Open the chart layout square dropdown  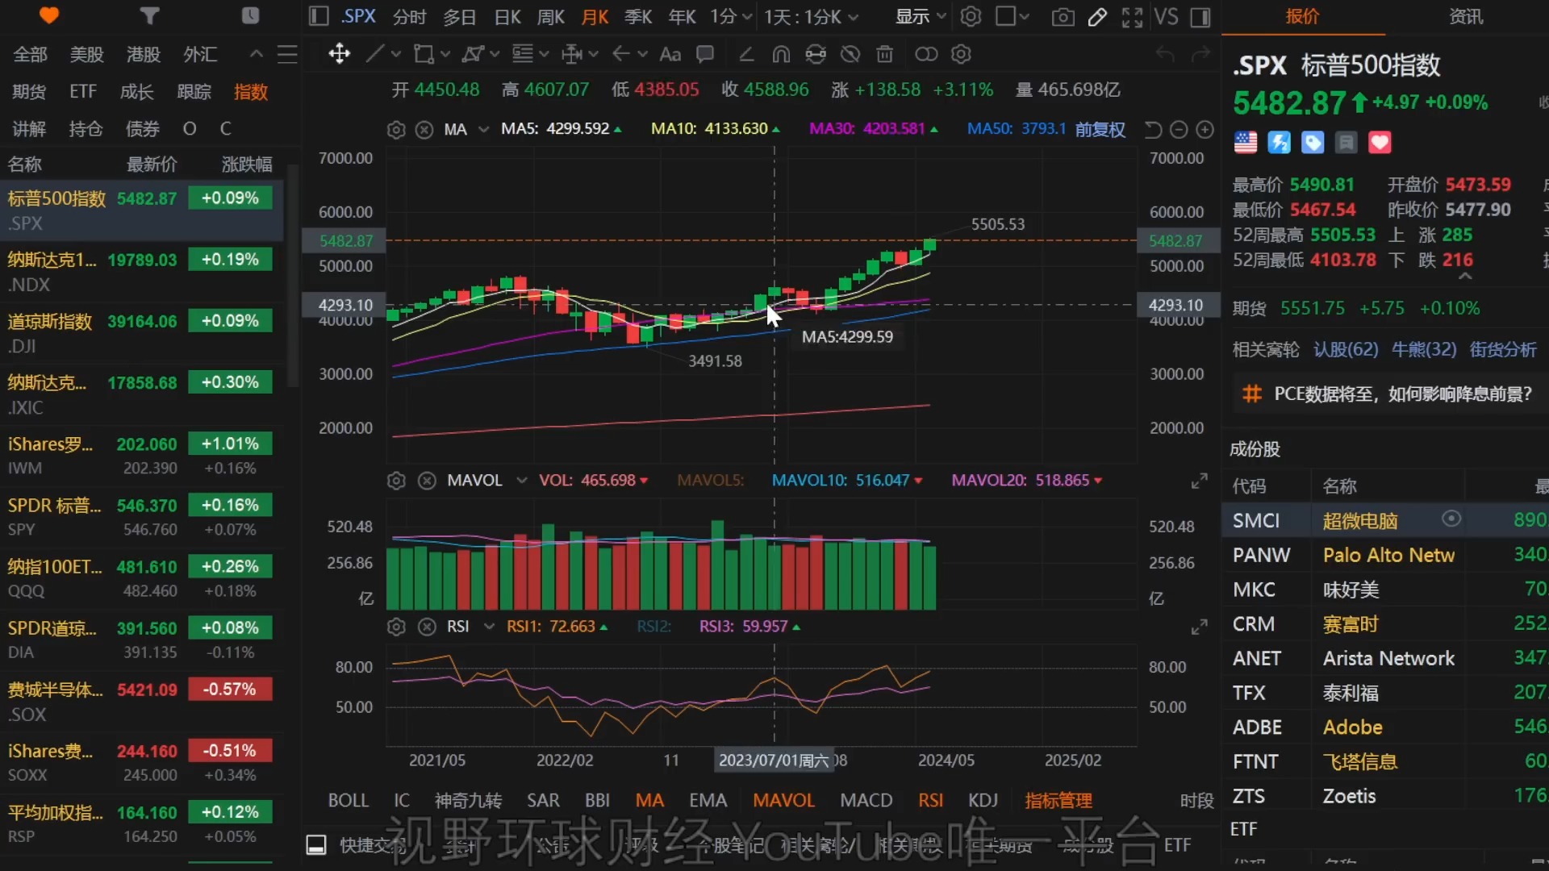pyautogui.click(x=1012, y=16)
